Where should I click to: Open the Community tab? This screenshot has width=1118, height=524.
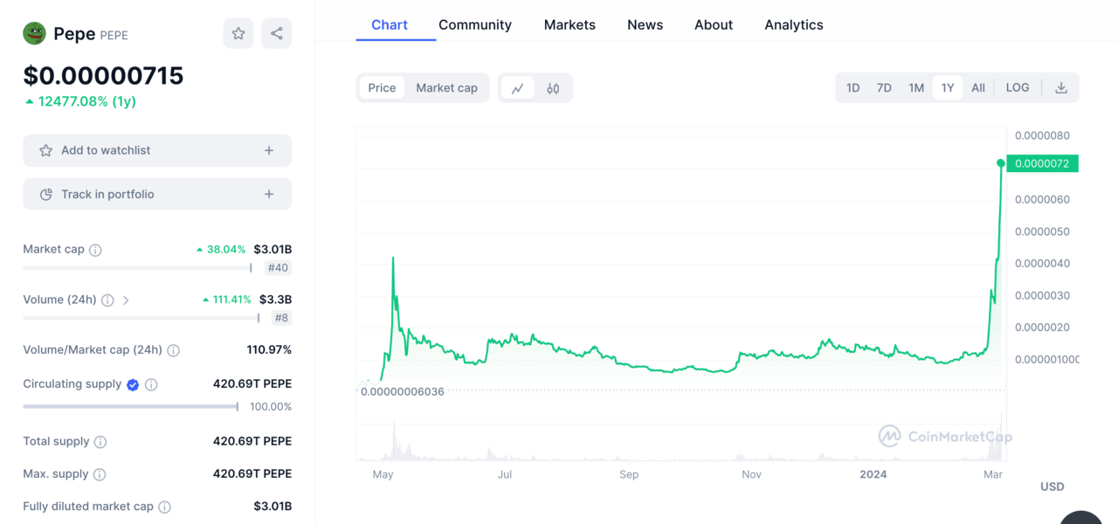475,25
